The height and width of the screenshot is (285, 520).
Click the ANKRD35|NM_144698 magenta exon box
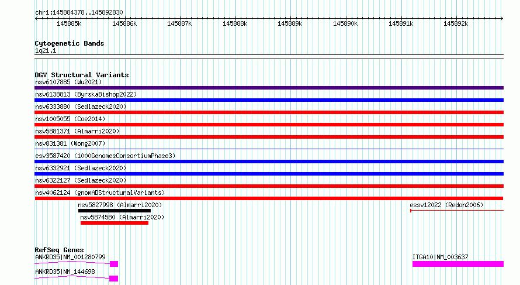[x=114, y=279]
